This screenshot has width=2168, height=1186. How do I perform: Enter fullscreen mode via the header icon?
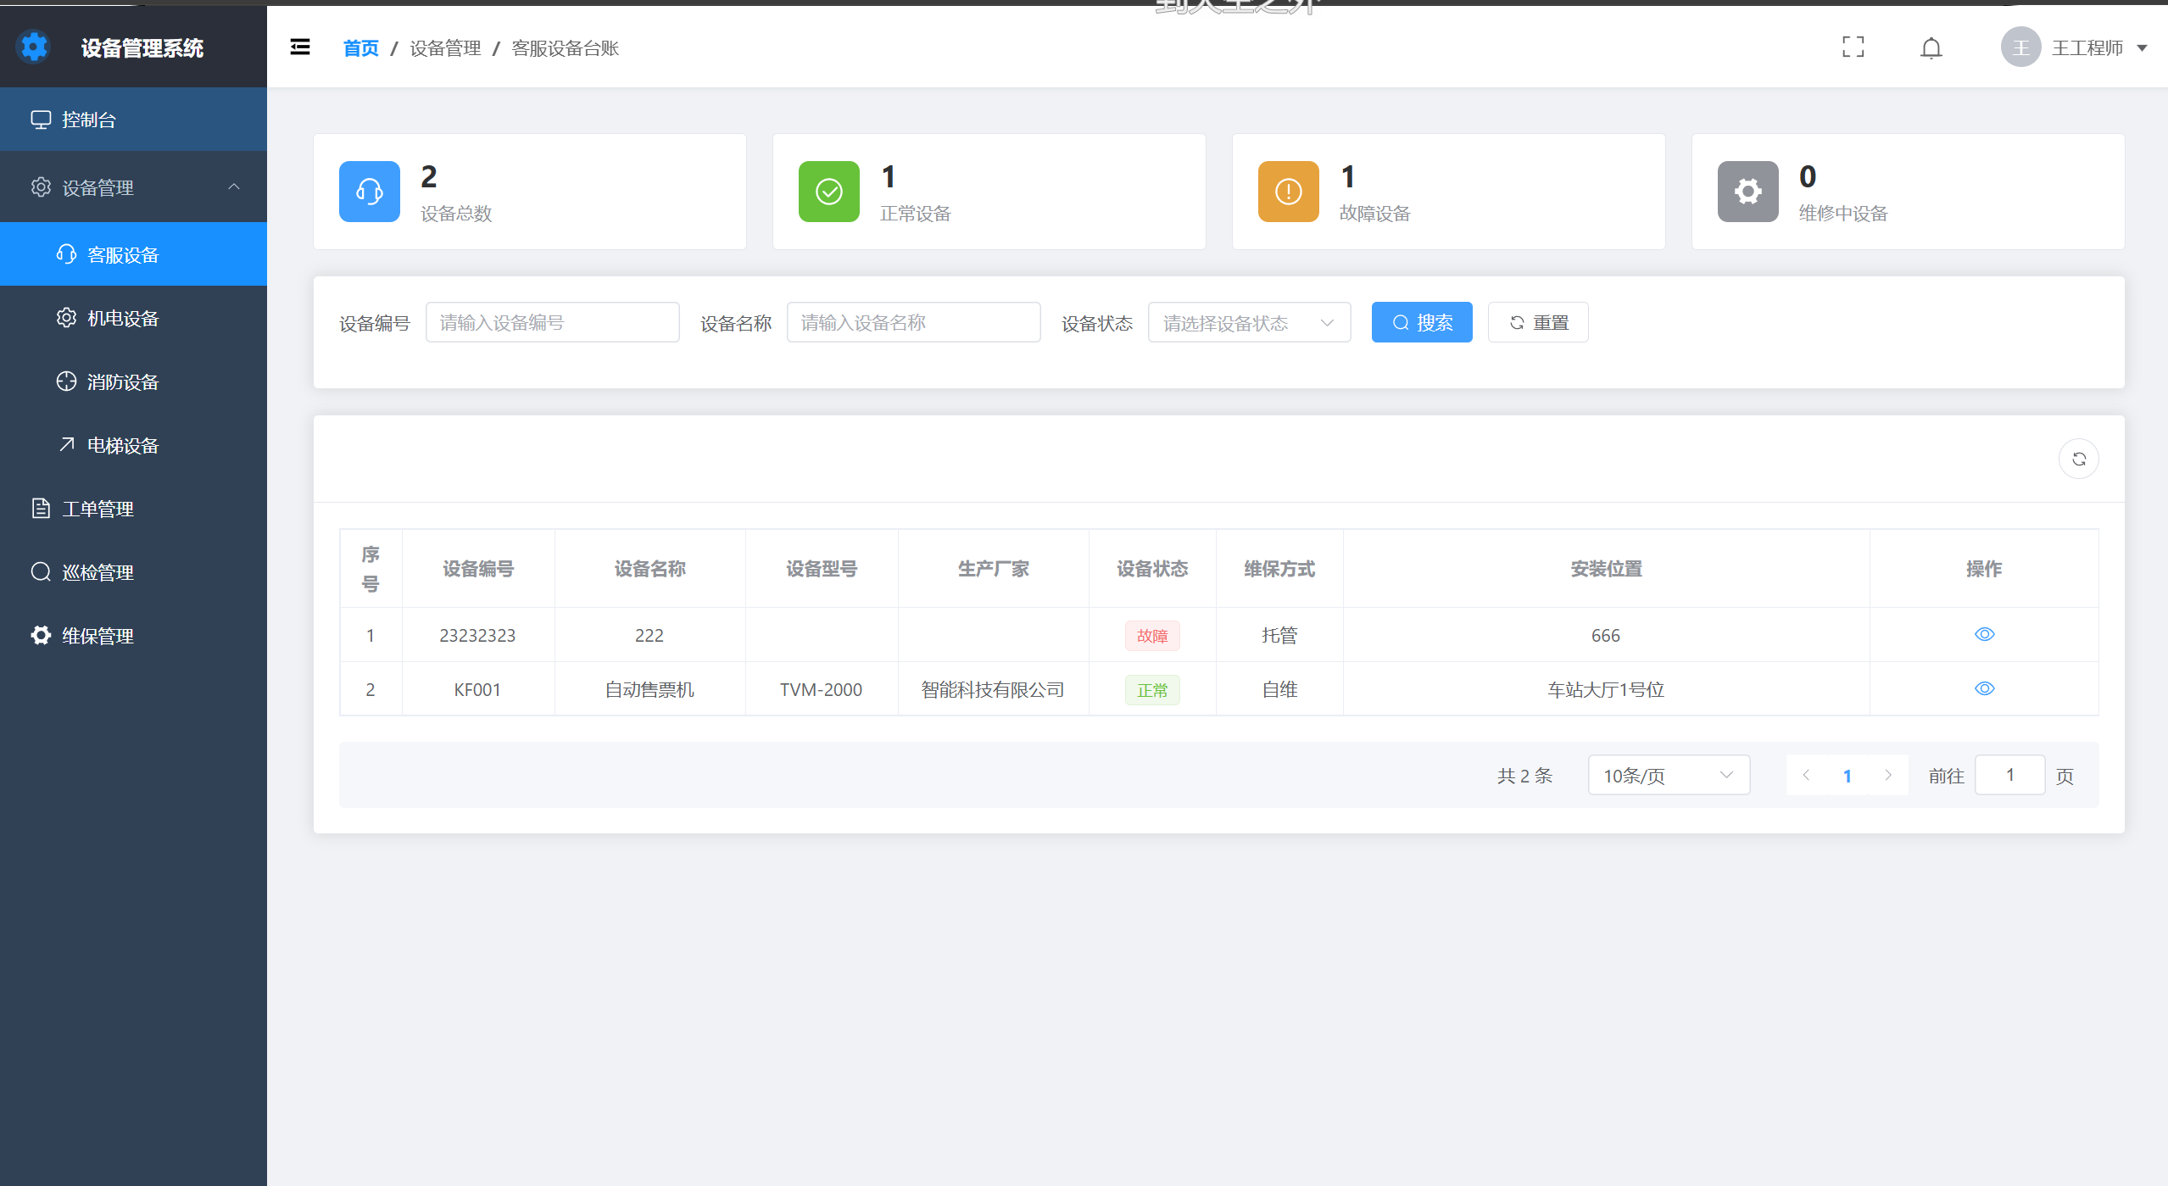[x=1853, y=47]
